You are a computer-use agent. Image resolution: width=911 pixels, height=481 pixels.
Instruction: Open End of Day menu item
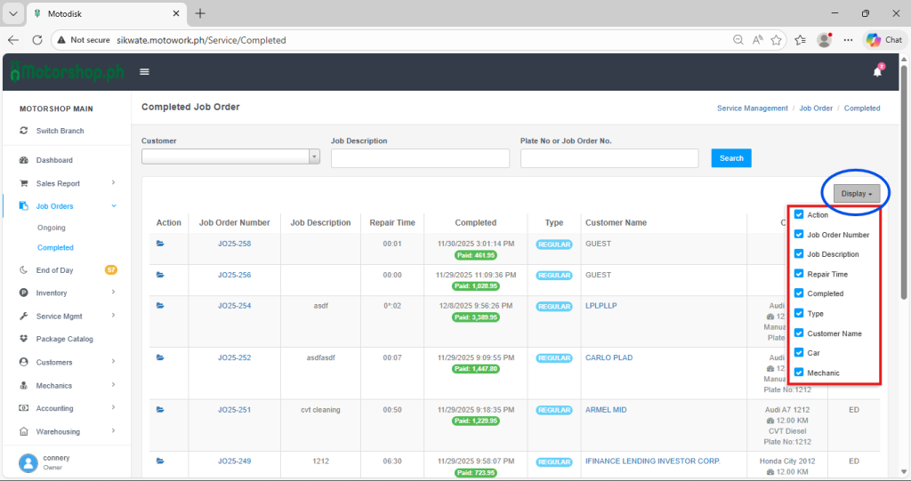click(54, 270)
